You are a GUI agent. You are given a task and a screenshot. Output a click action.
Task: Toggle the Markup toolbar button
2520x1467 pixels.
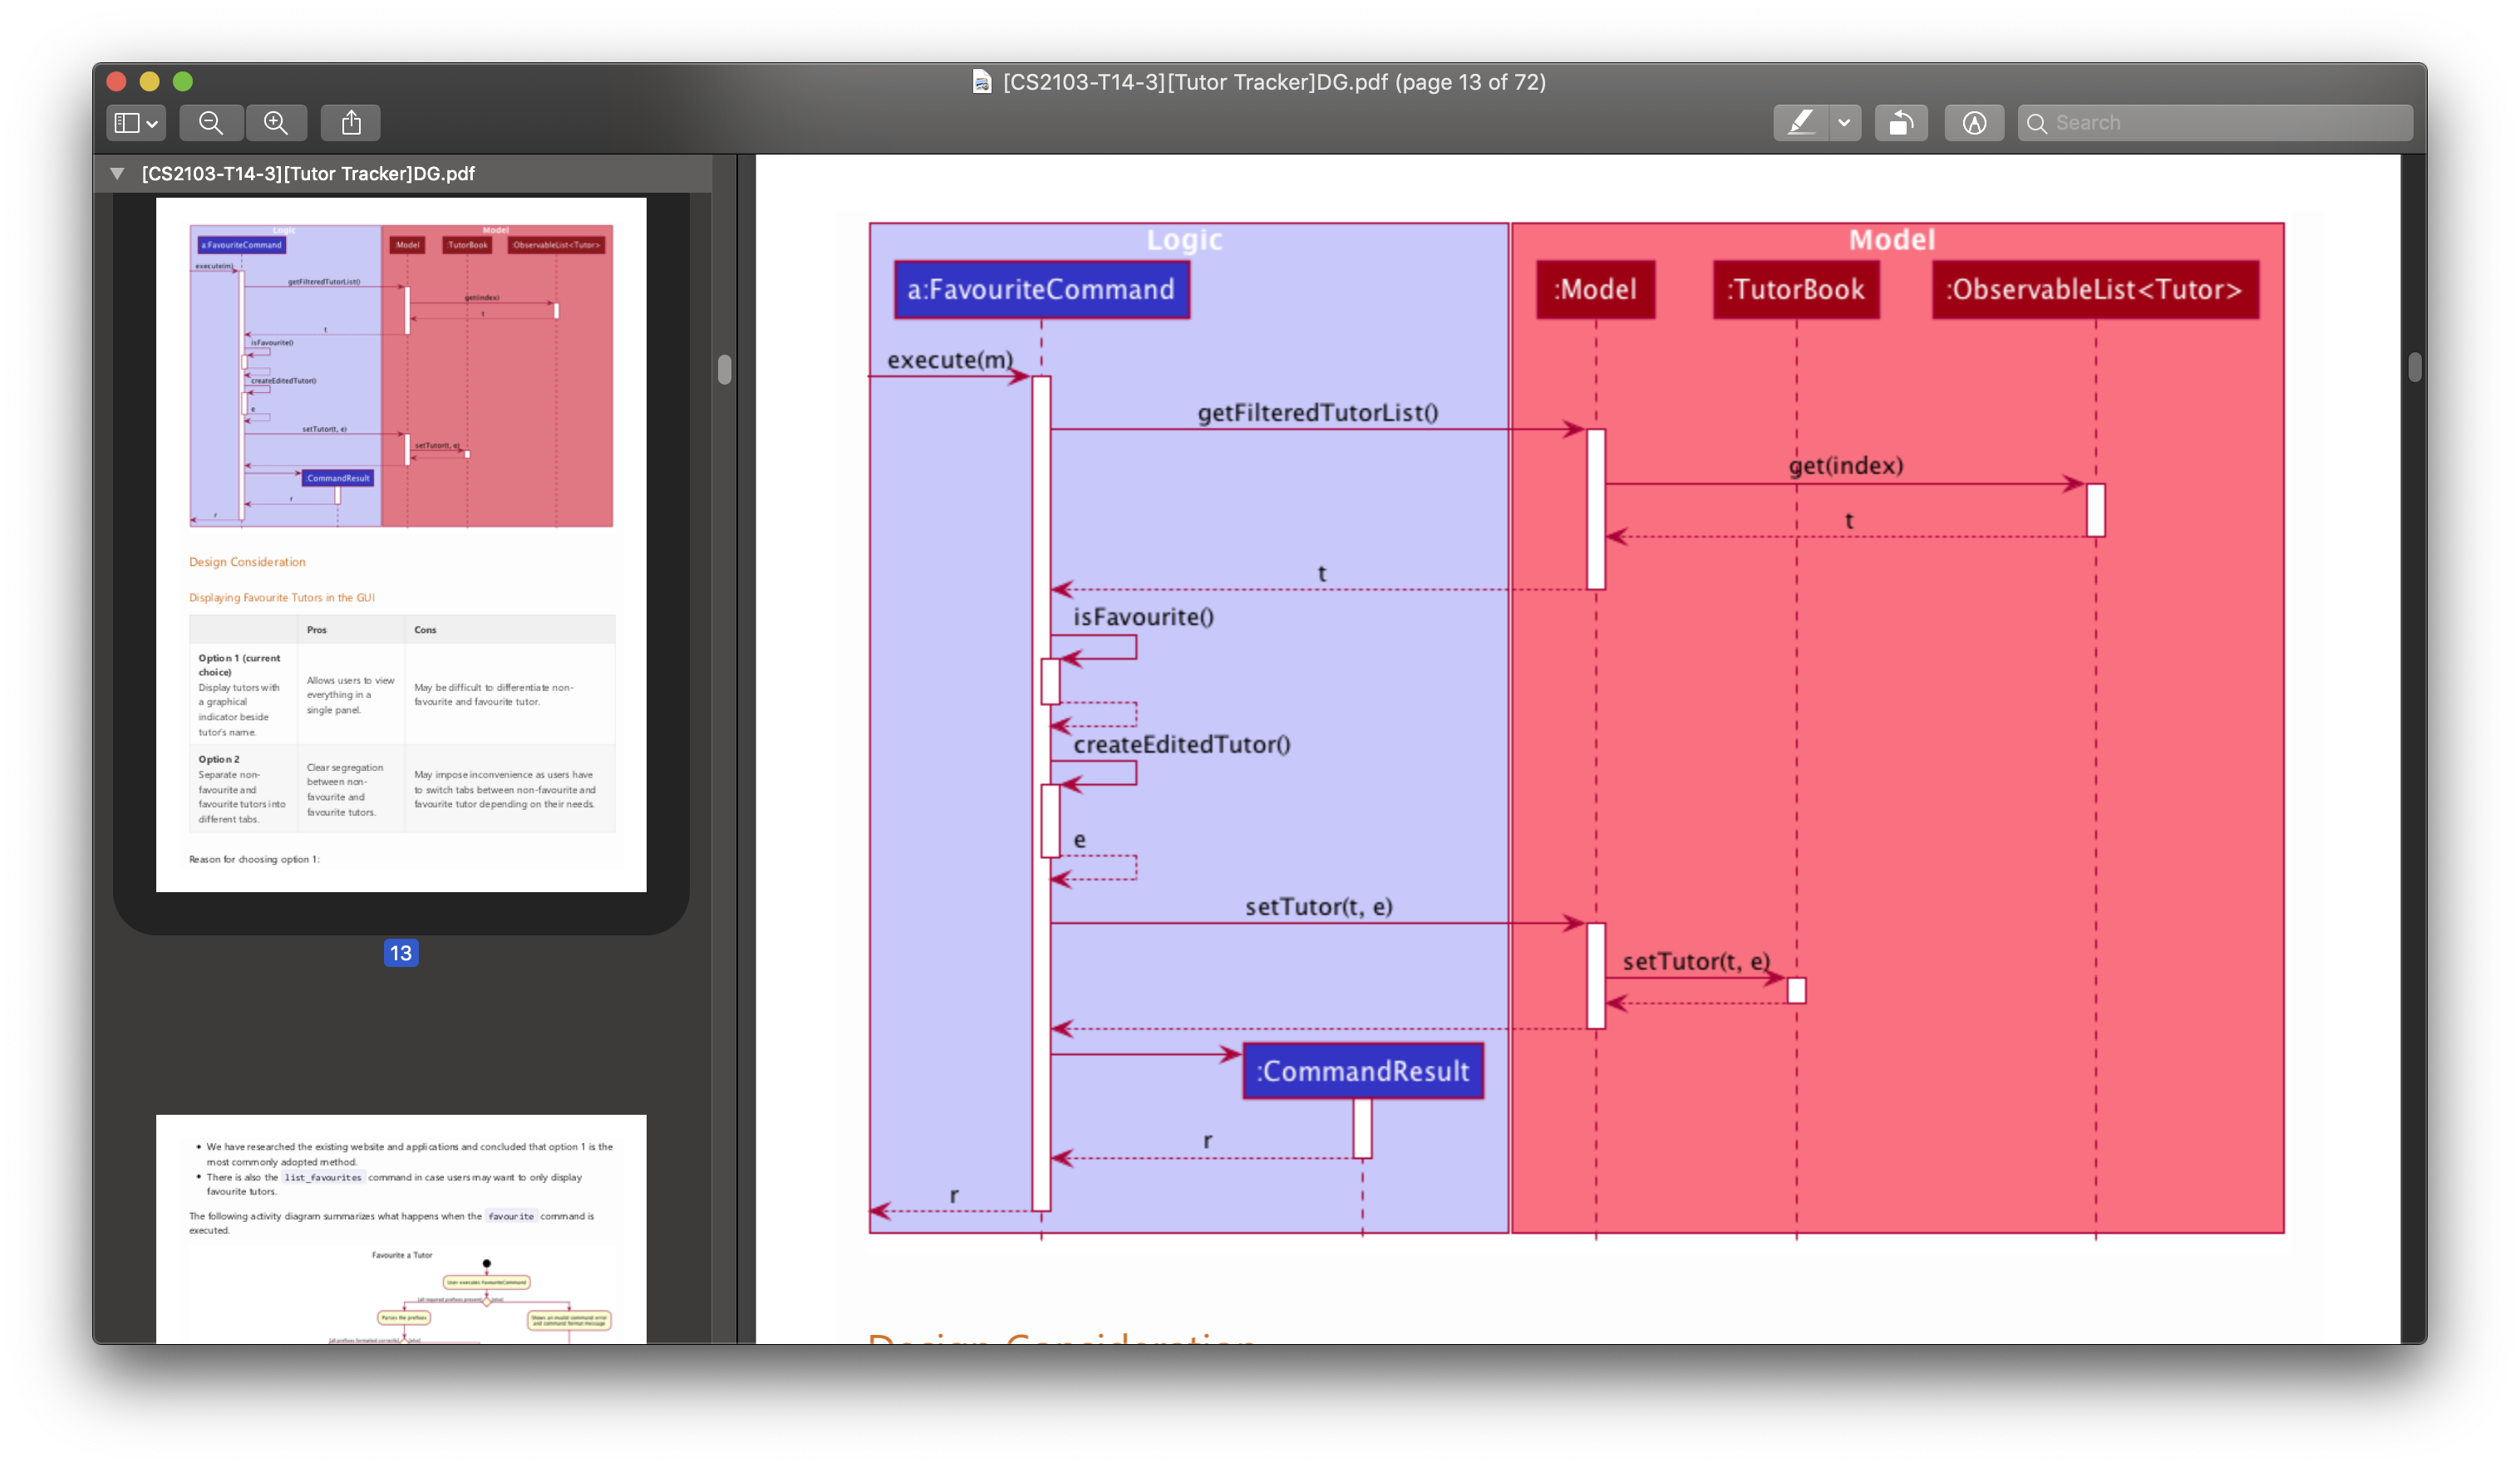click(1973, 123)
